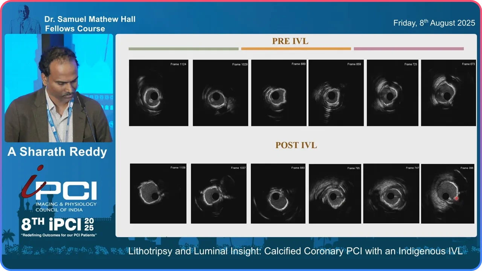Click the POST IVL heading

pos(296,145)
